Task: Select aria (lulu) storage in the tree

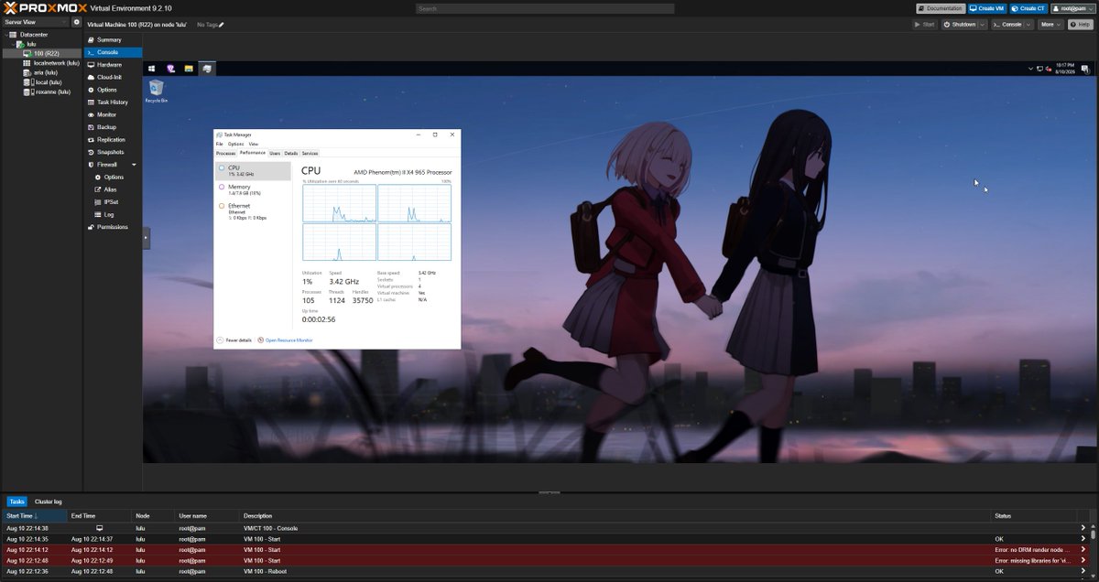Action: [x=40, y=72]
